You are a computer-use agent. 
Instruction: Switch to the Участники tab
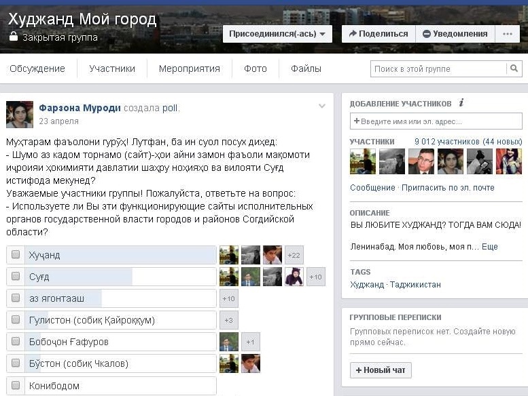pos(112,68)
